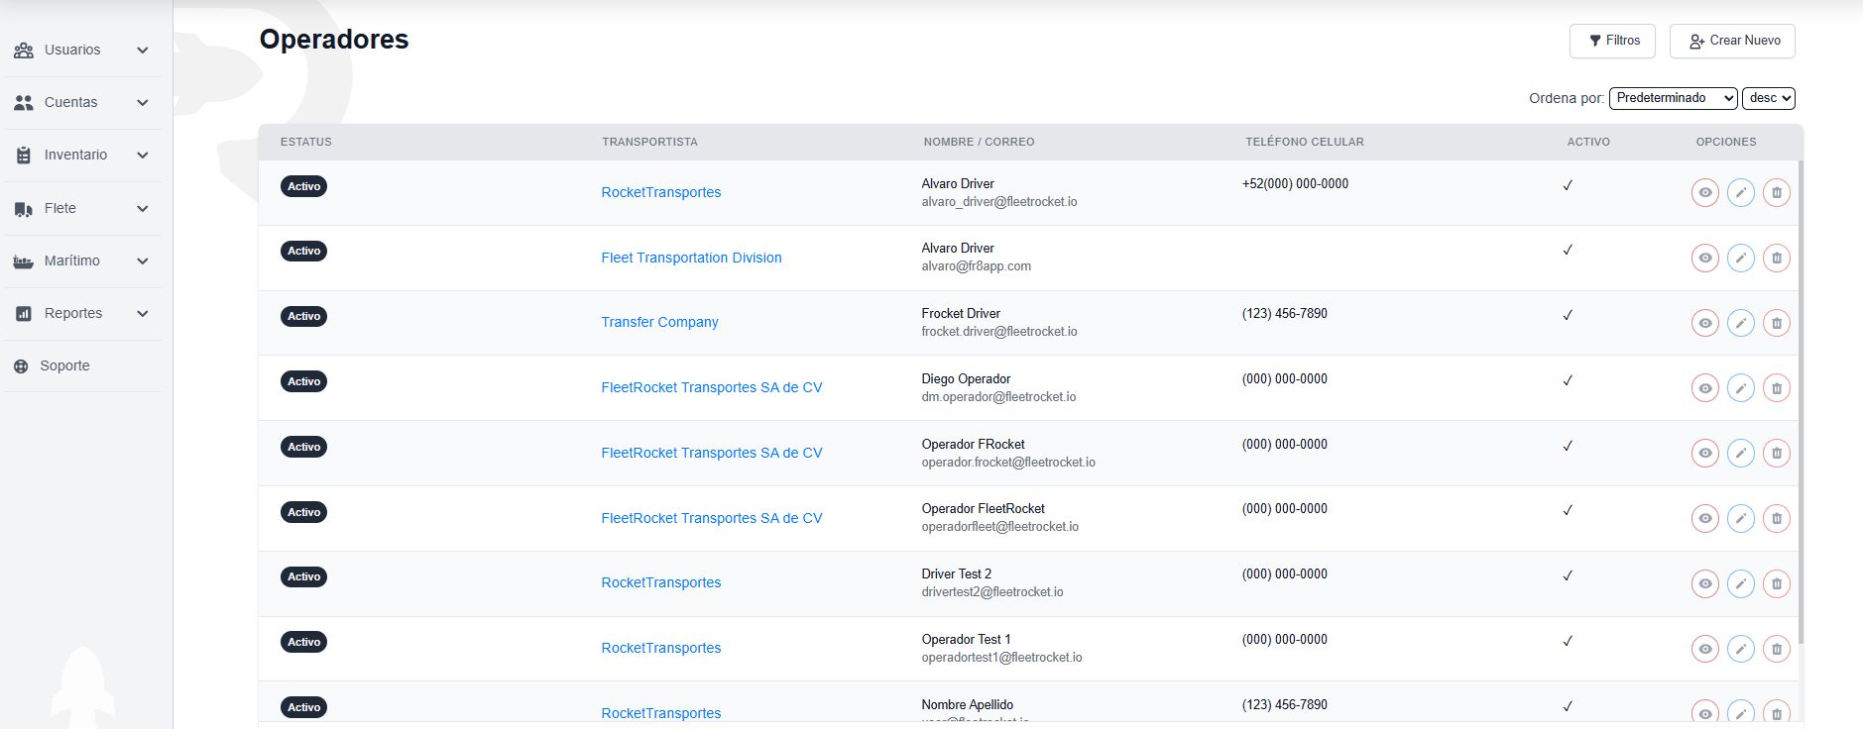This screenshot has width=1863, height=729.
Task: Open the Cuentas sidebar menu
Action: click(x=70, y=103)
